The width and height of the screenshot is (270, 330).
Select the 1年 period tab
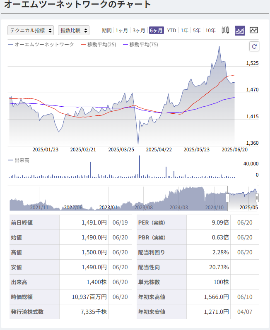[184, 31]
